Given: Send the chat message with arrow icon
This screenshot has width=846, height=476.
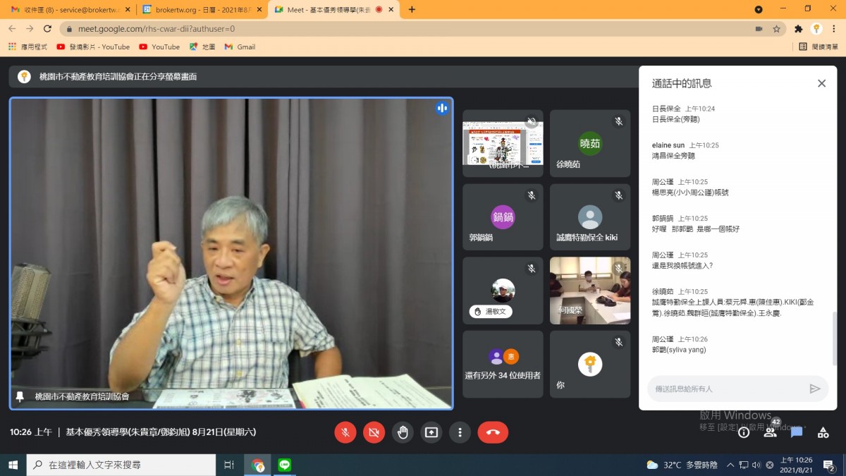Looking at the screenshot, I should tap(814, 389).
